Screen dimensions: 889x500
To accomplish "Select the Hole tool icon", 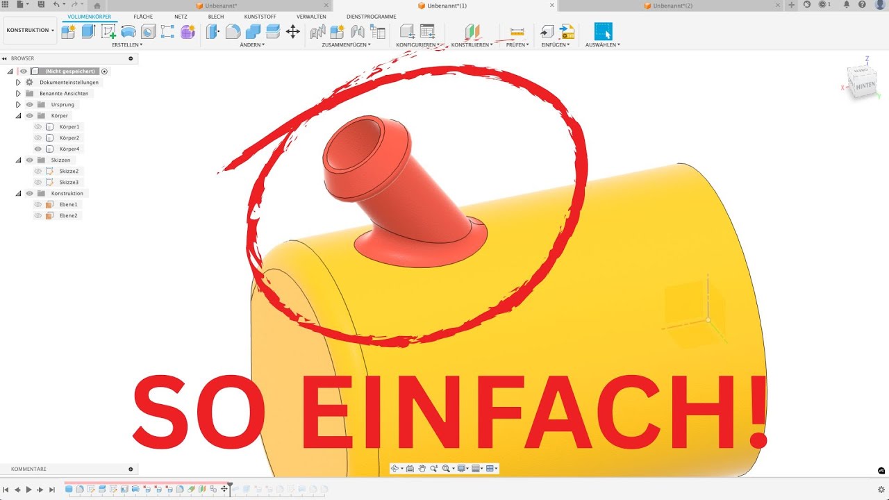I will pyautogui.click(x=148, y=31).
